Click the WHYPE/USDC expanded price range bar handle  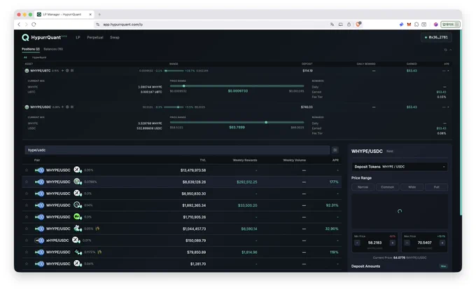(x=266, y=122)
